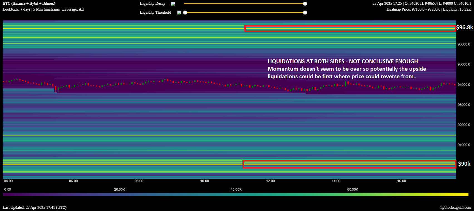Image resolution: width=474 pixels, height=211 pixels.
Task: Click the right handle of Liquidity Threshold slider
Action: pyautogui.click(x=305, y=13)
